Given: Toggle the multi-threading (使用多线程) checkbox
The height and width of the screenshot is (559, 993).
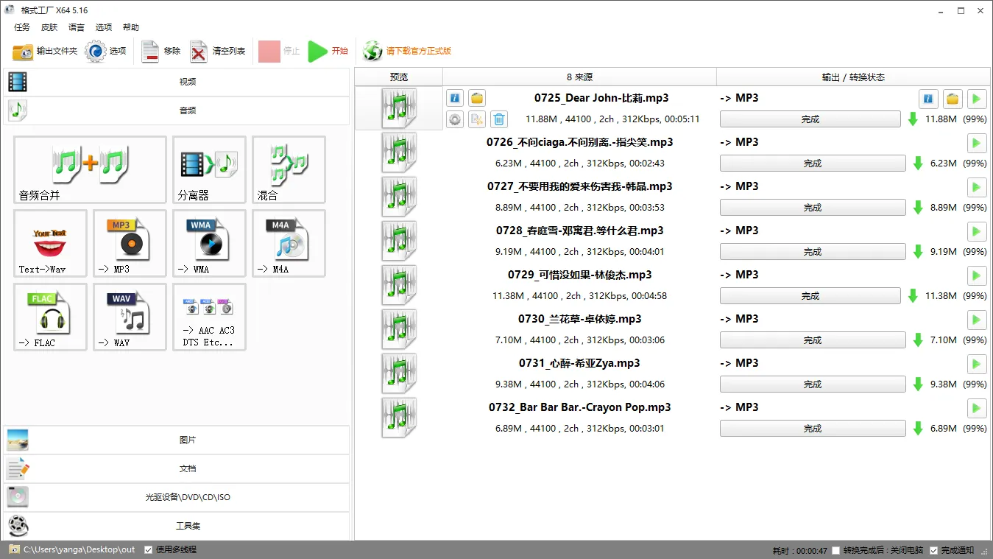Looking at the screenshot, I should tap(149, 549).
